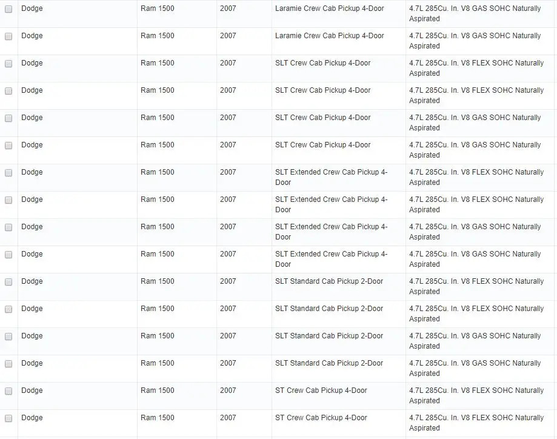
Task: Check second SLT Crew Cab FLEX row's checkbox
Action: click(x=8, y=91)
